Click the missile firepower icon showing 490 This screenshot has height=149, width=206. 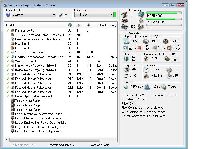point(126,76)
